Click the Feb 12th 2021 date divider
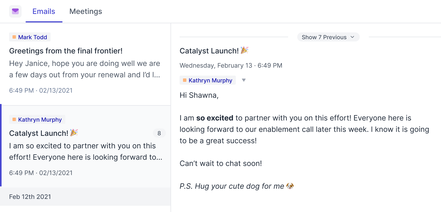Screen dimensions: 441x212 click(30, 196)
